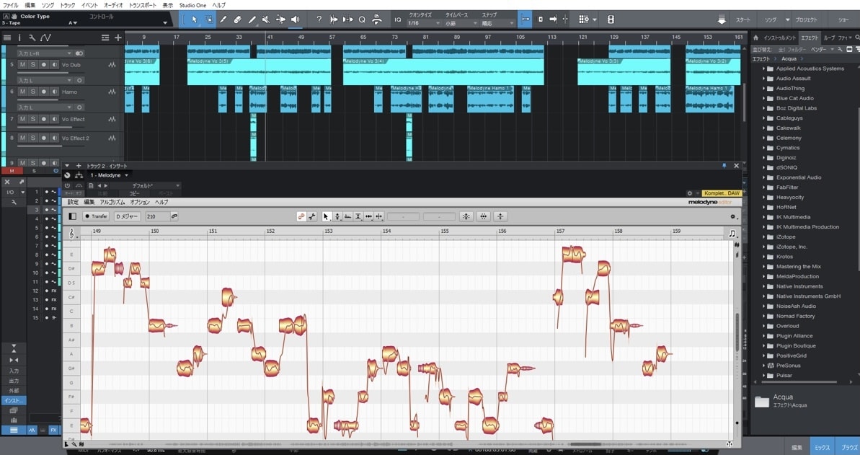
Task: Solo the Vo Effect track
Action: [33, 119]
